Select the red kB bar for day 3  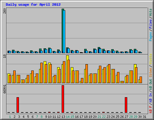(x=18, y=105)
